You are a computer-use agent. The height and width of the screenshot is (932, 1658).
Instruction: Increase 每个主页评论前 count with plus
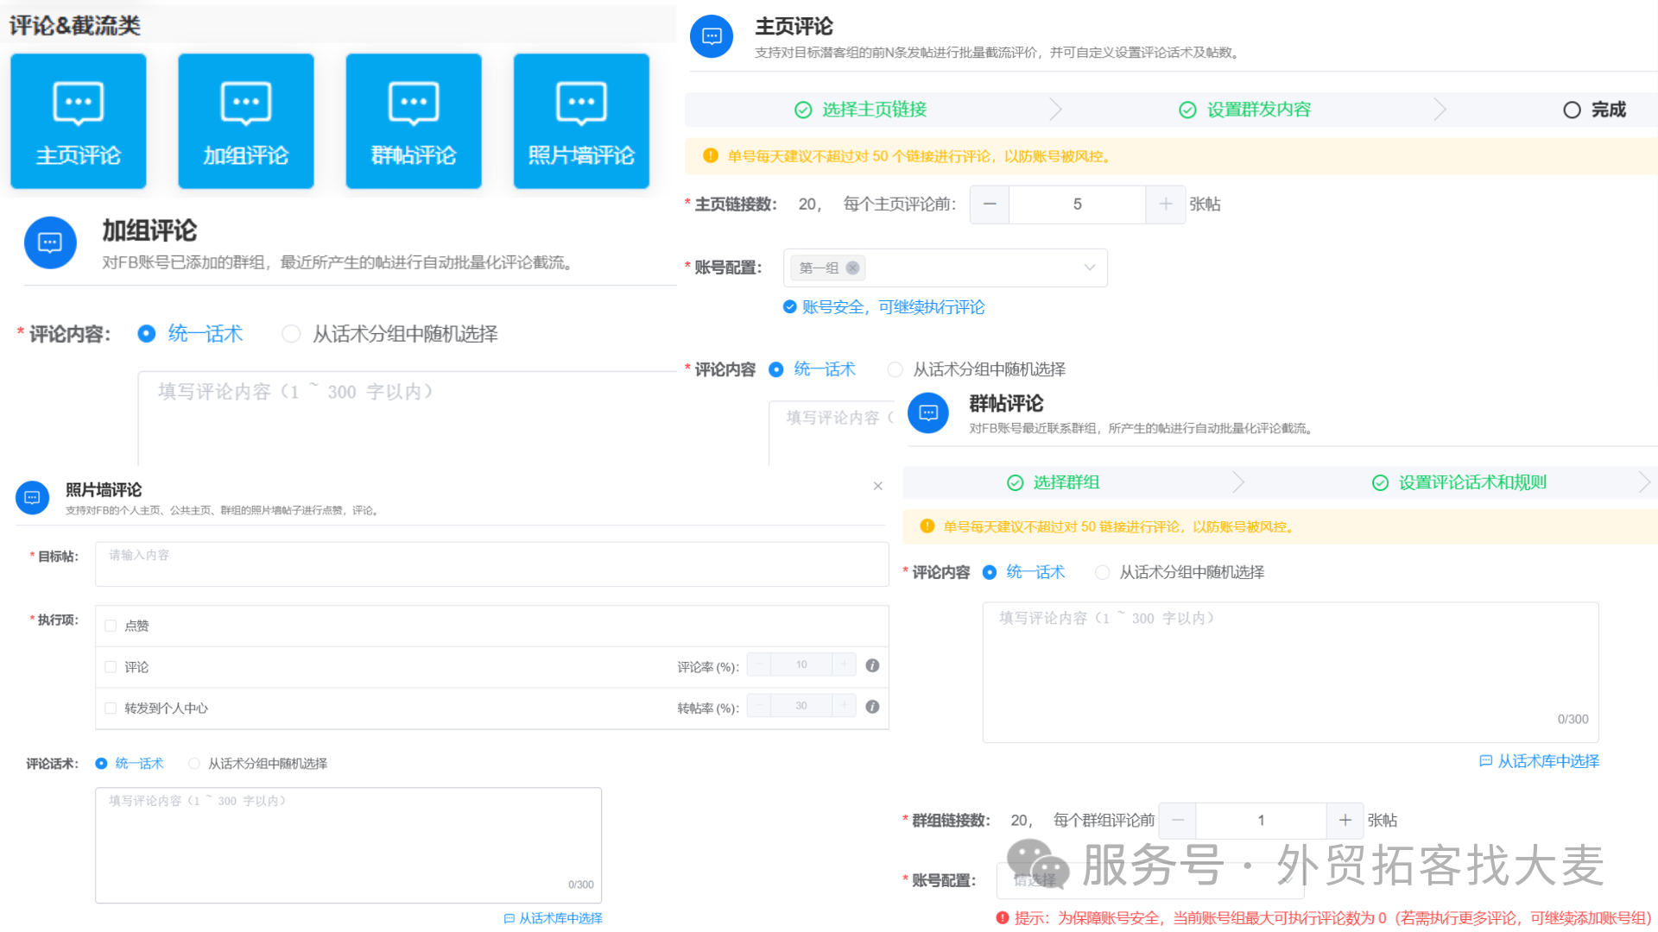coord(1166,205)
